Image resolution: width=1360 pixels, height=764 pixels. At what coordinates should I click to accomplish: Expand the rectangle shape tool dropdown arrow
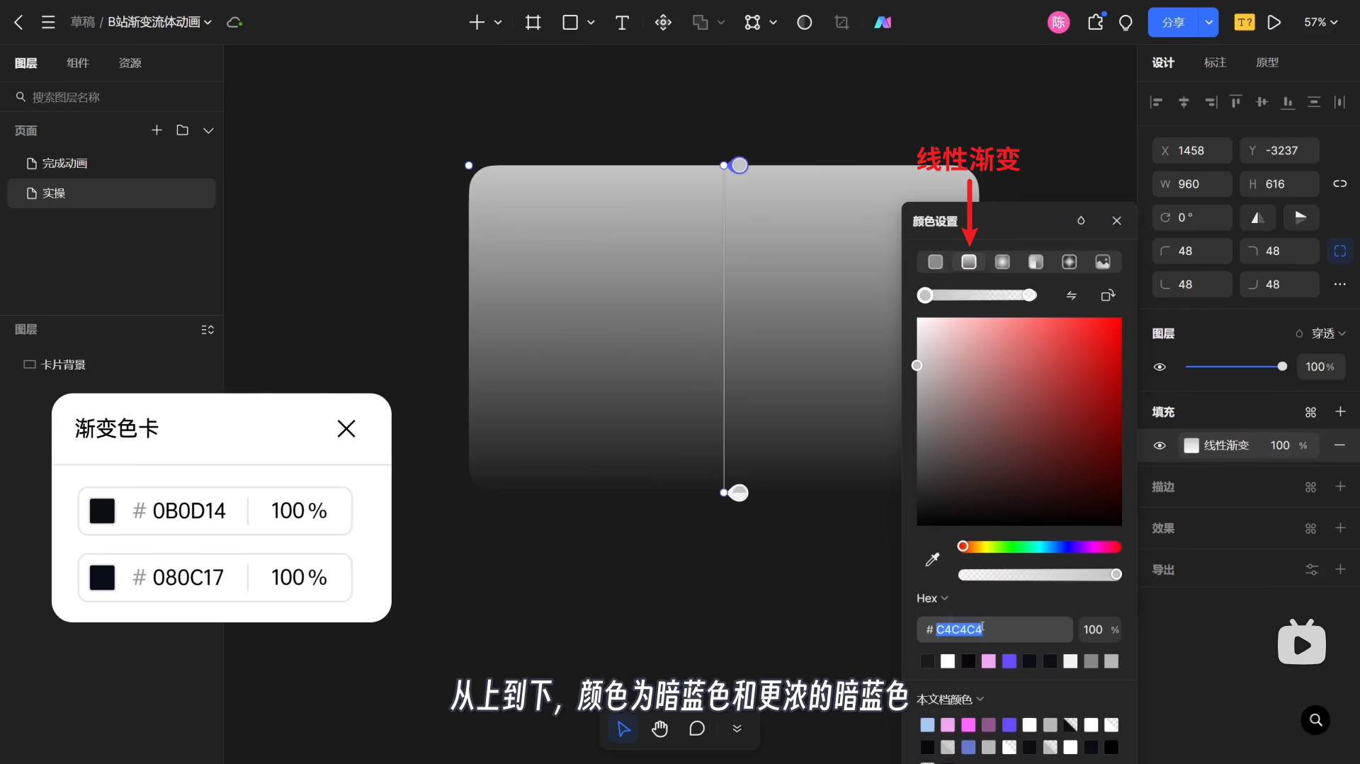tap(591, 23)
